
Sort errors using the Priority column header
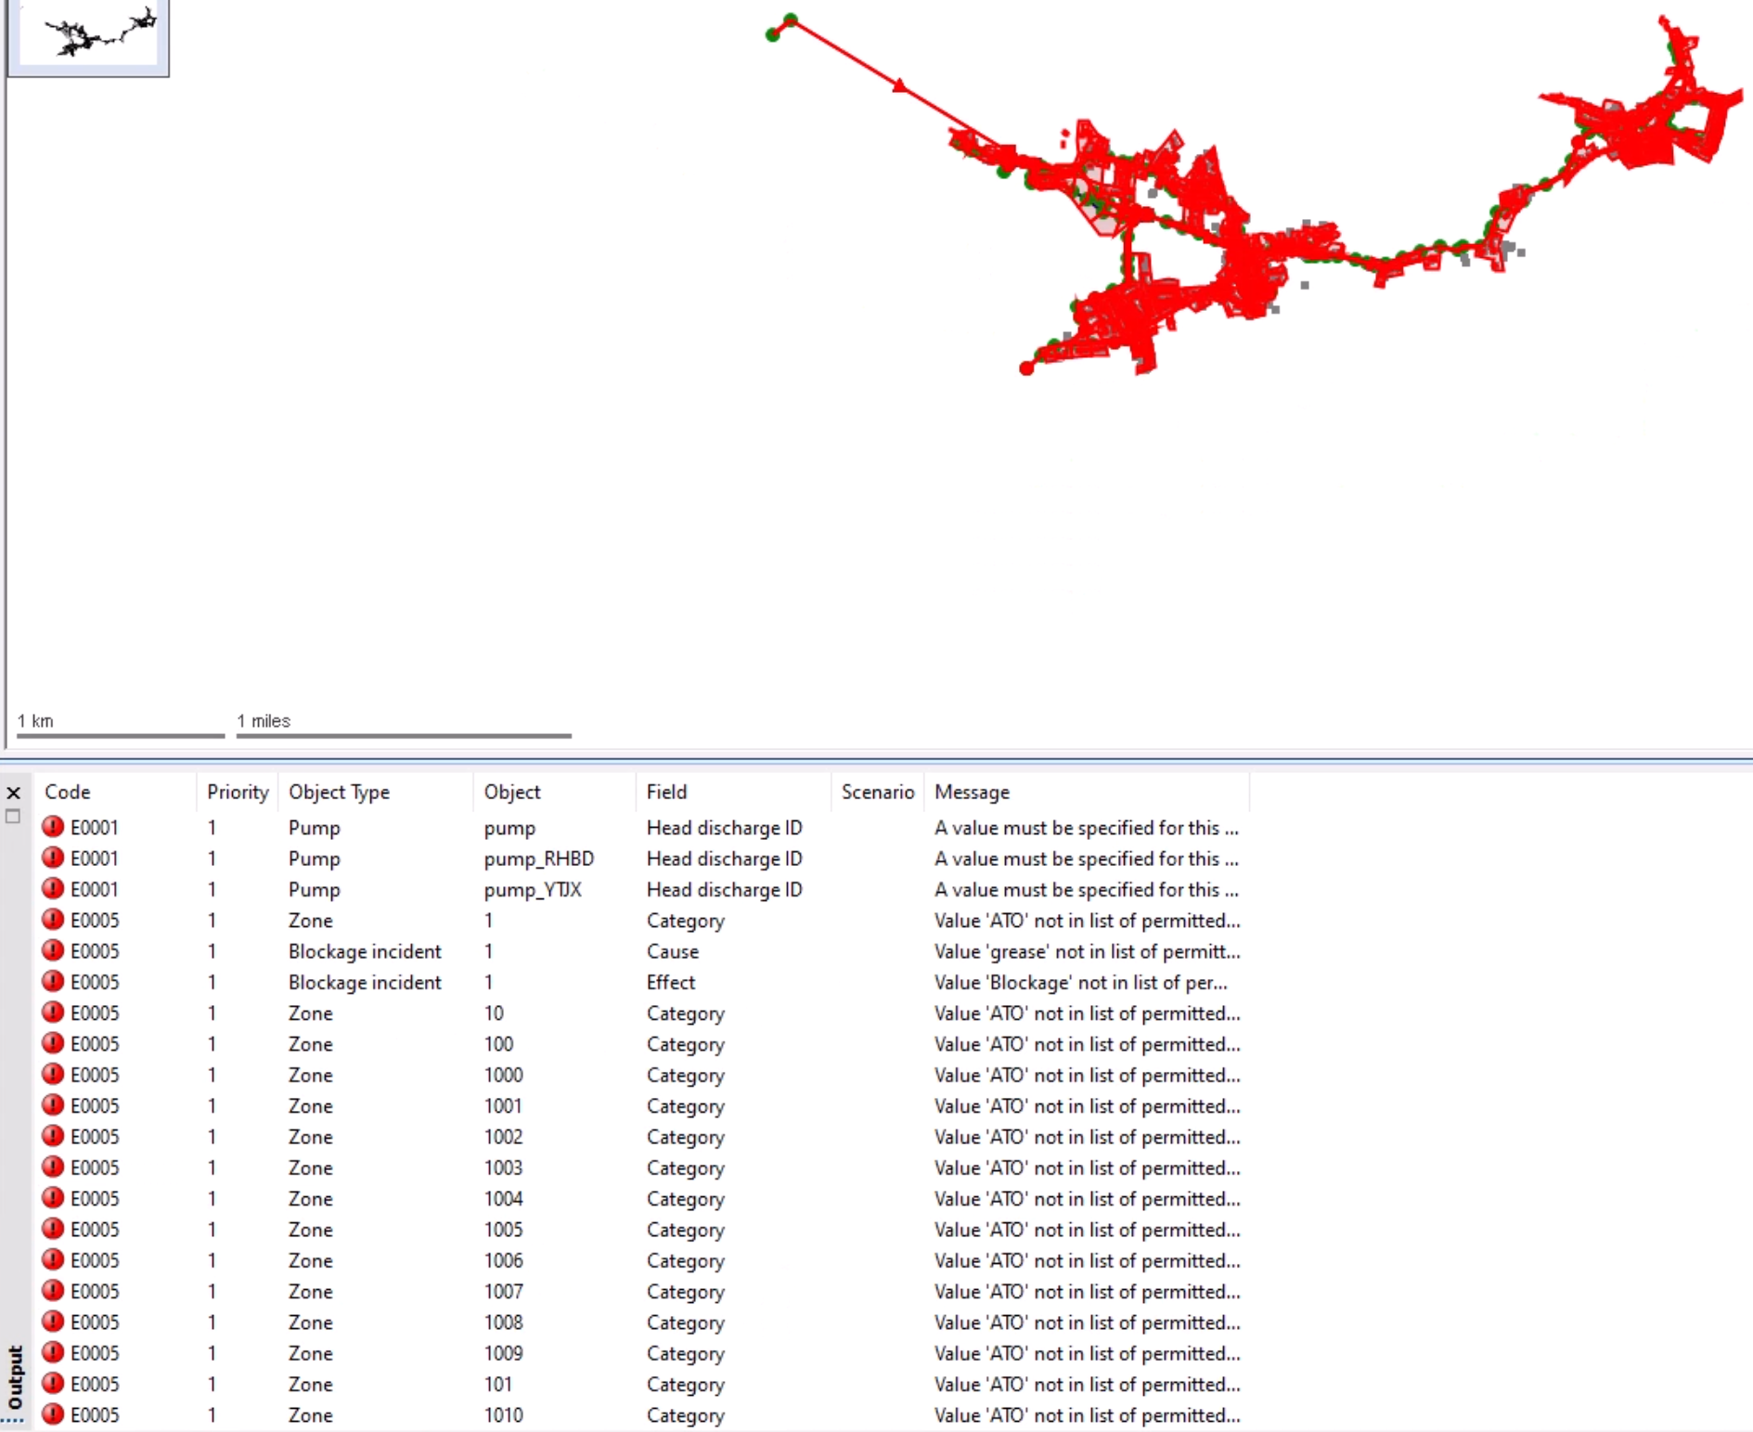(x=238, y=792)
